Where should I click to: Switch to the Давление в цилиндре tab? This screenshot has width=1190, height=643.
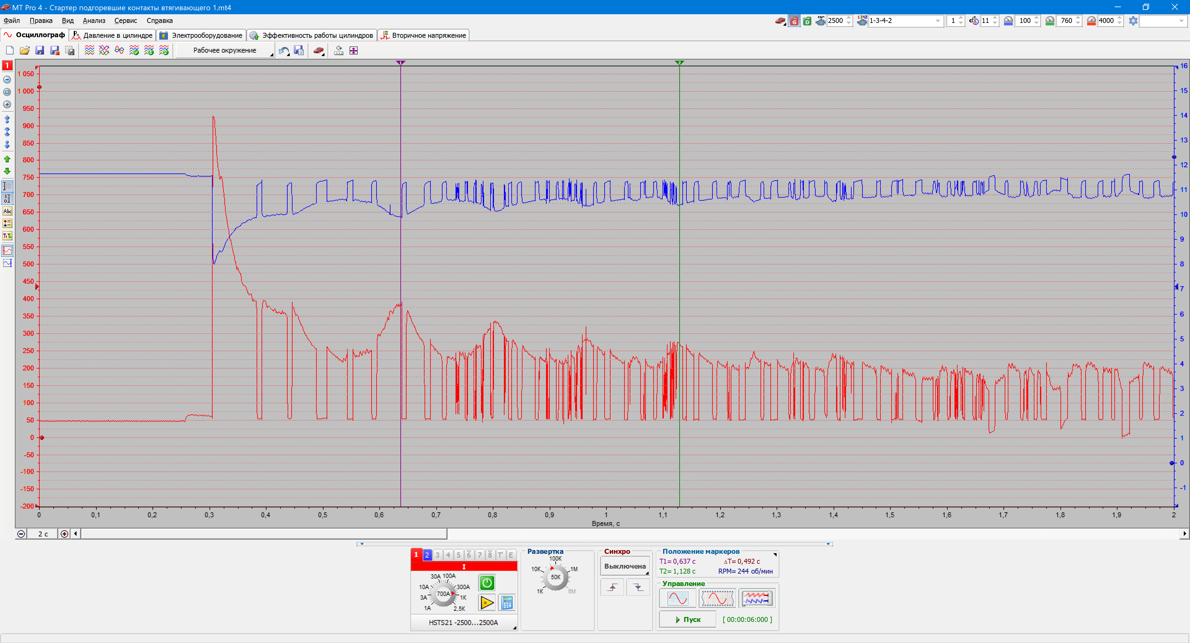(113, 35)
